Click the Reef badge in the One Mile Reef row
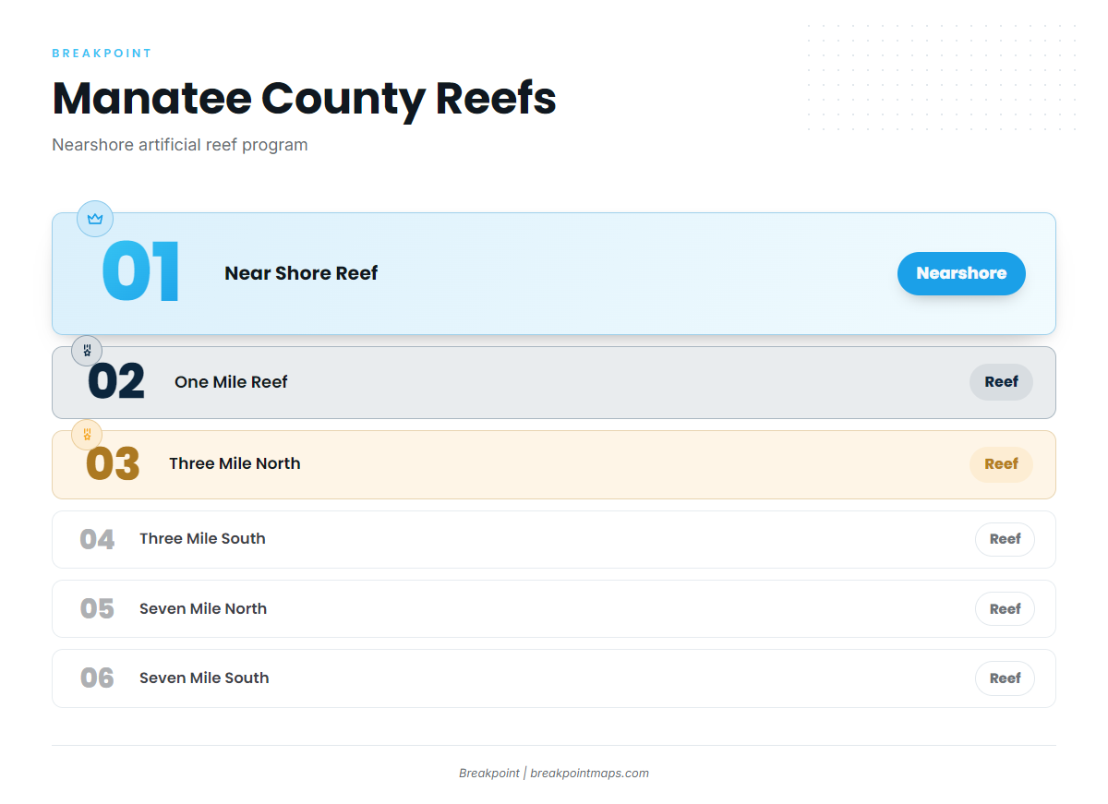 click(1001, 382)
